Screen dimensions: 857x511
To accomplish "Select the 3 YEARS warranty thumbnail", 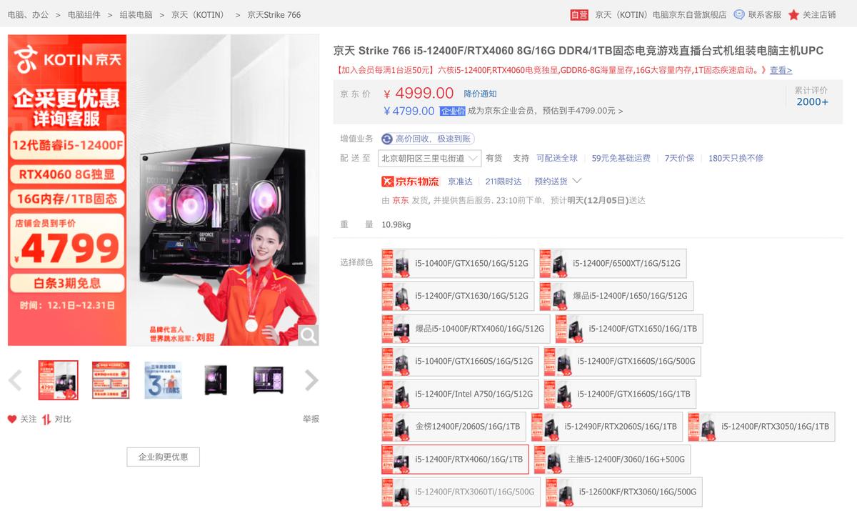I will (x=163, y=380).
